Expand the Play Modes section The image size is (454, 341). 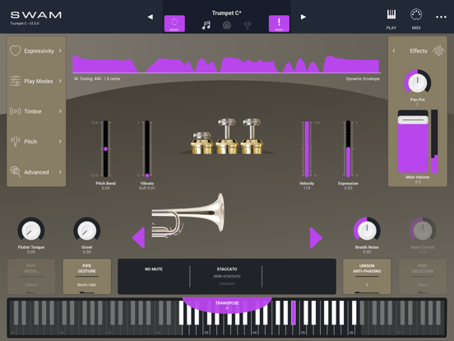click(36, 82)
